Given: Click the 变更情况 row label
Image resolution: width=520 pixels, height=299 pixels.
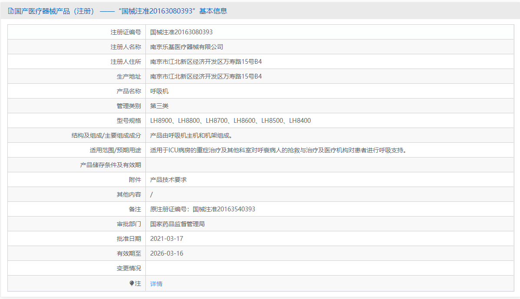Looking at the screenshot, I should [128, 268].
